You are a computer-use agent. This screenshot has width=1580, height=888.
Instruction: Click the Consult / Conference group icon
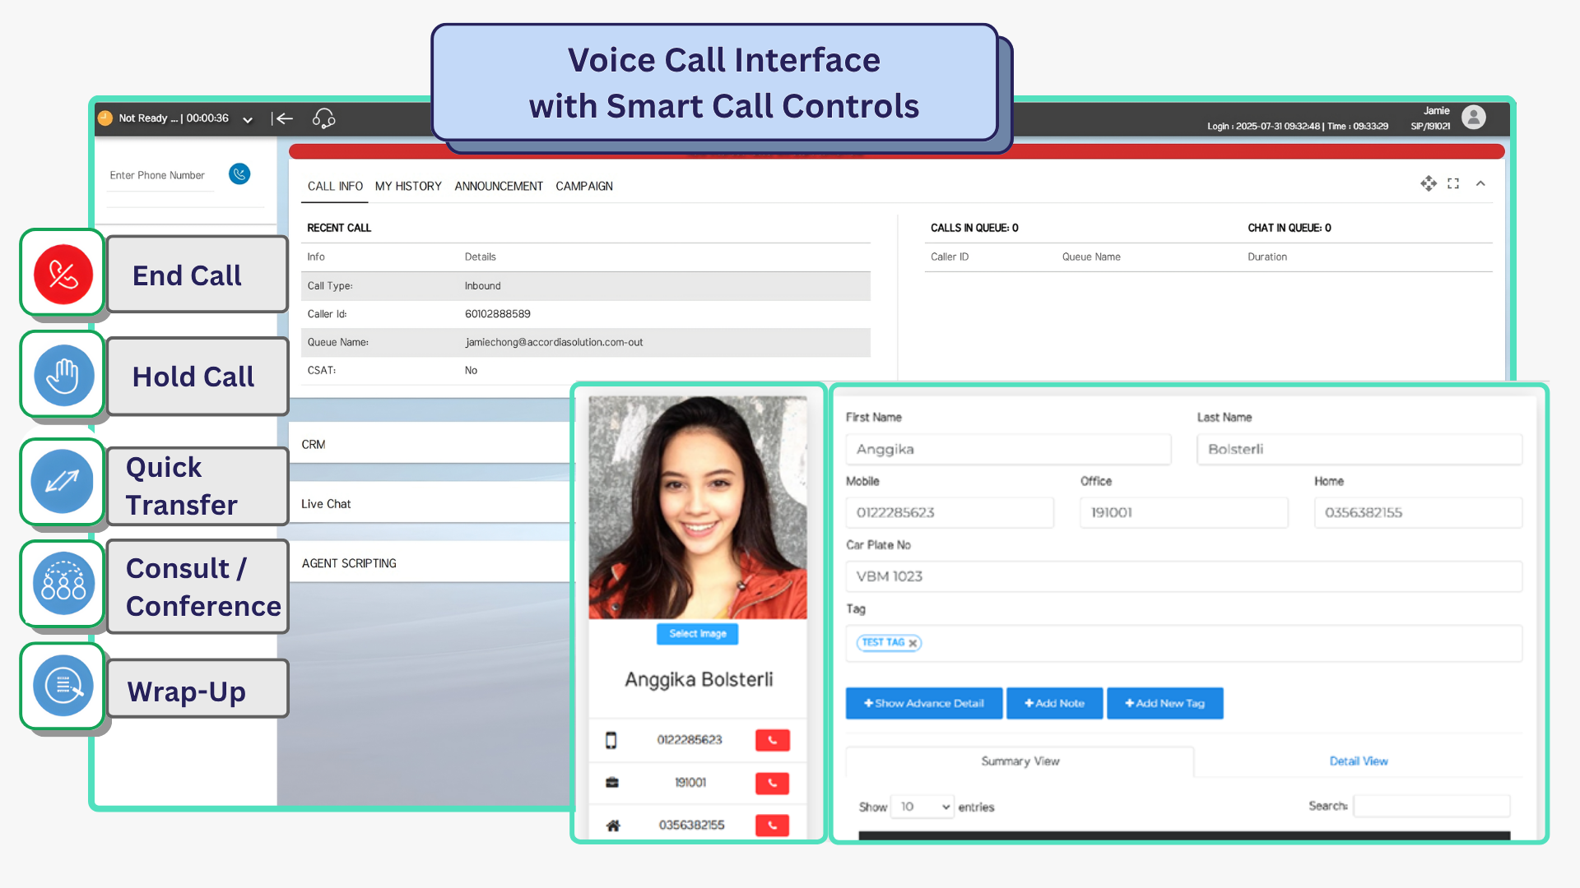[x=63, y=584]
